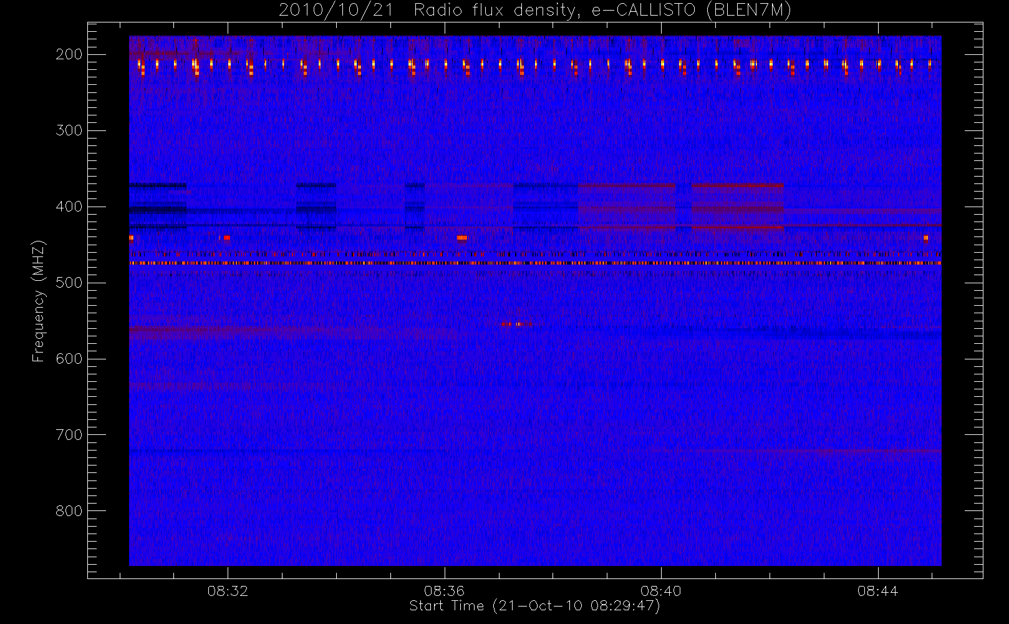Click the small orange burst near 08:37 at 555 MHz

(x=518, y=324)
